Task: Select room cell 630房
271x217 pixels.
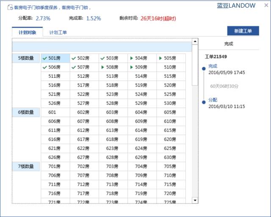Action: 171,157
